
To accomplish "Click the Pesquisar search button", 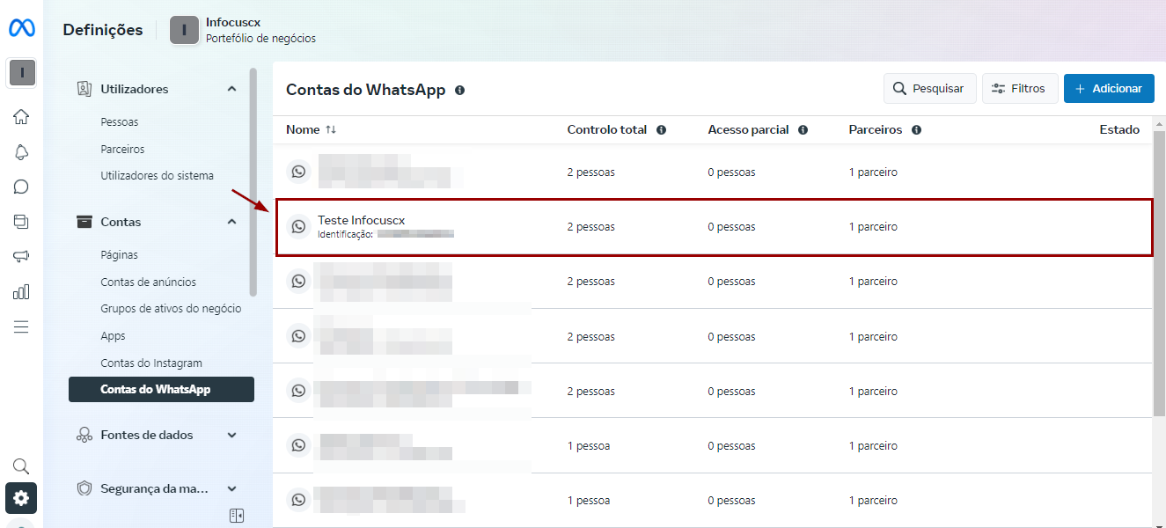I will point(929,89).
